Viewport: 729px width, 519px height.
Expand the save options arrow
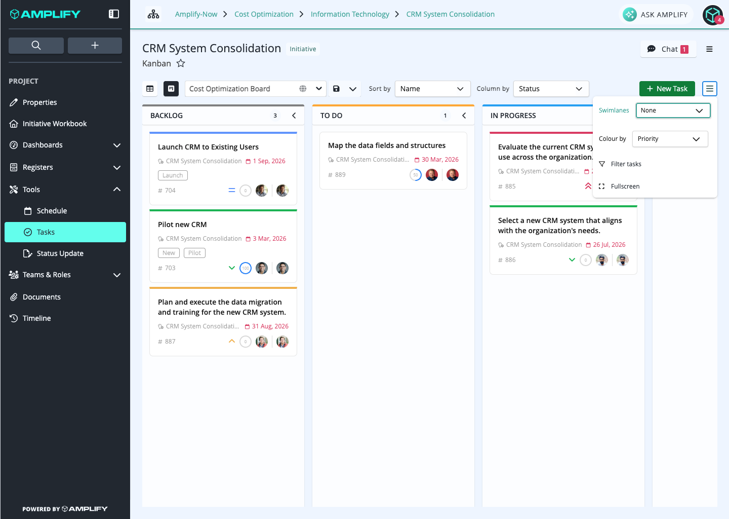pyautogui.click(x=353, y=89)
